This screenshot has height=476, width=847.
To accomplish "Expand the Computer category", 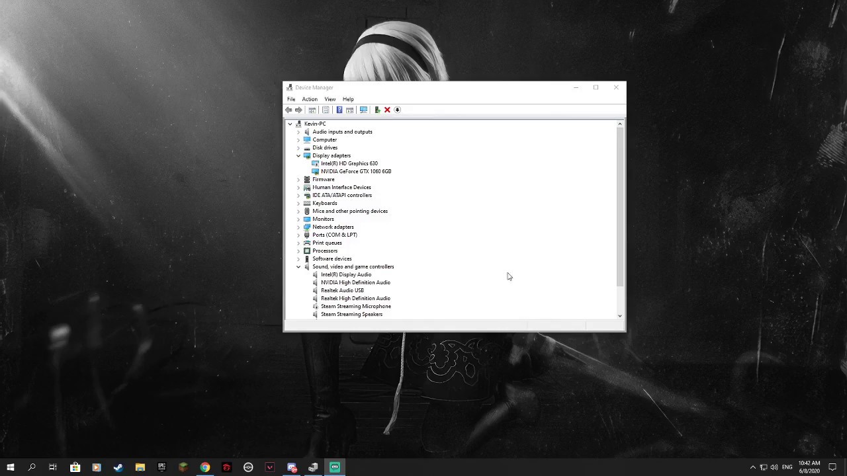I will 298,139.
